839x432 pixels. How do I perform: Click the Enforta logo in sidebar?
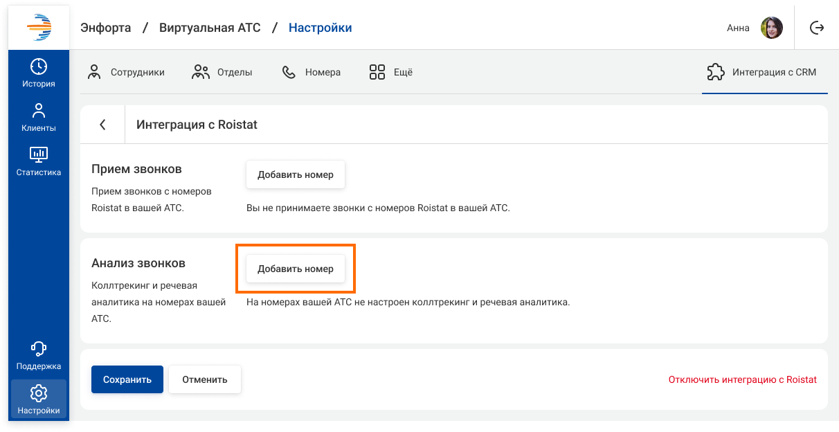coord(39,28)
